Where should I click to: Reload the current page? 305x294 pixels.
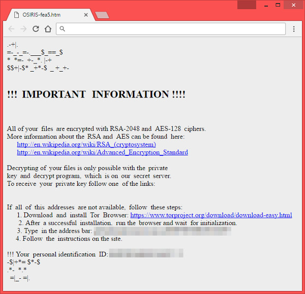click(36, 29)
